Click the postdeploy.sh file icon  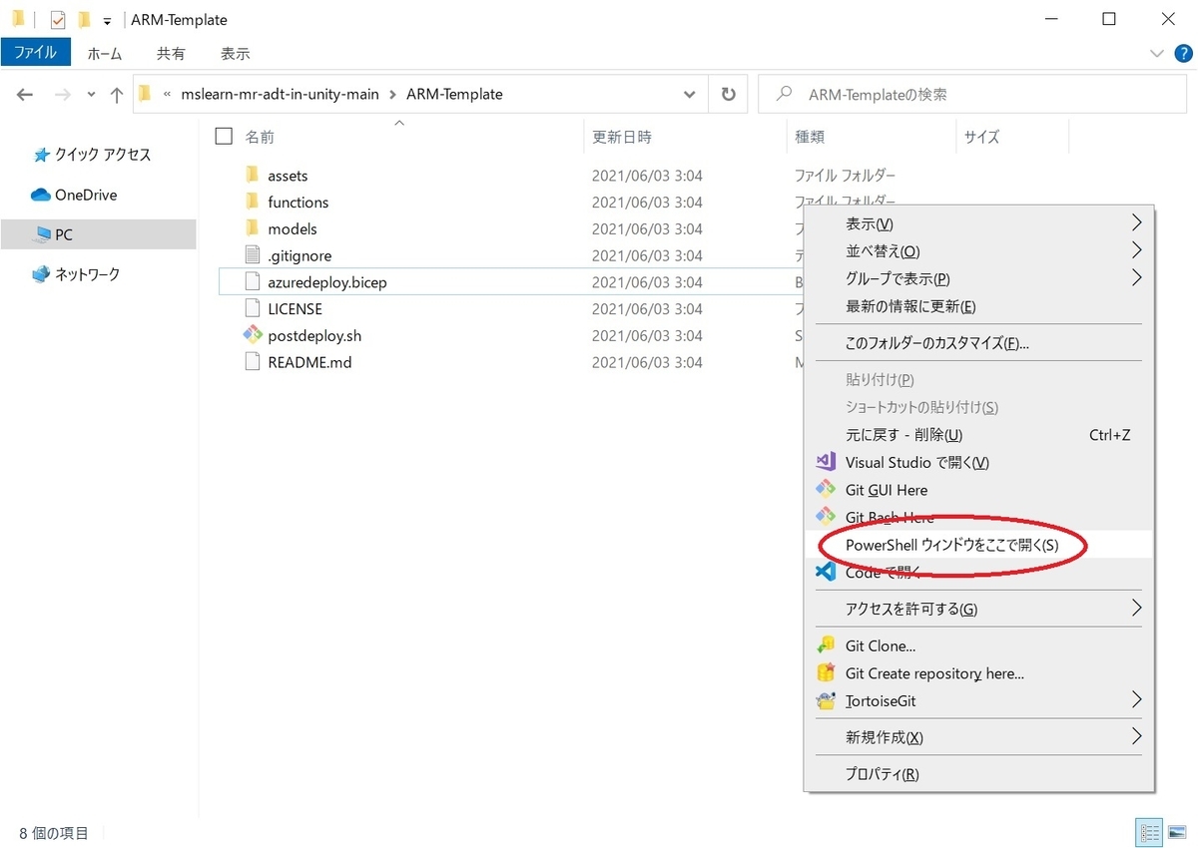click(x=252, y=335)
